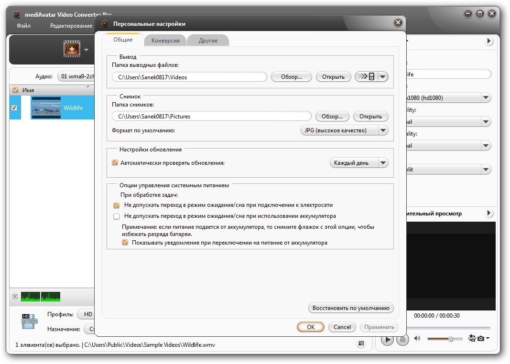Click the star effects icon near camera
This screenshot has width=510, height=364.
click(x=472, y=339)
